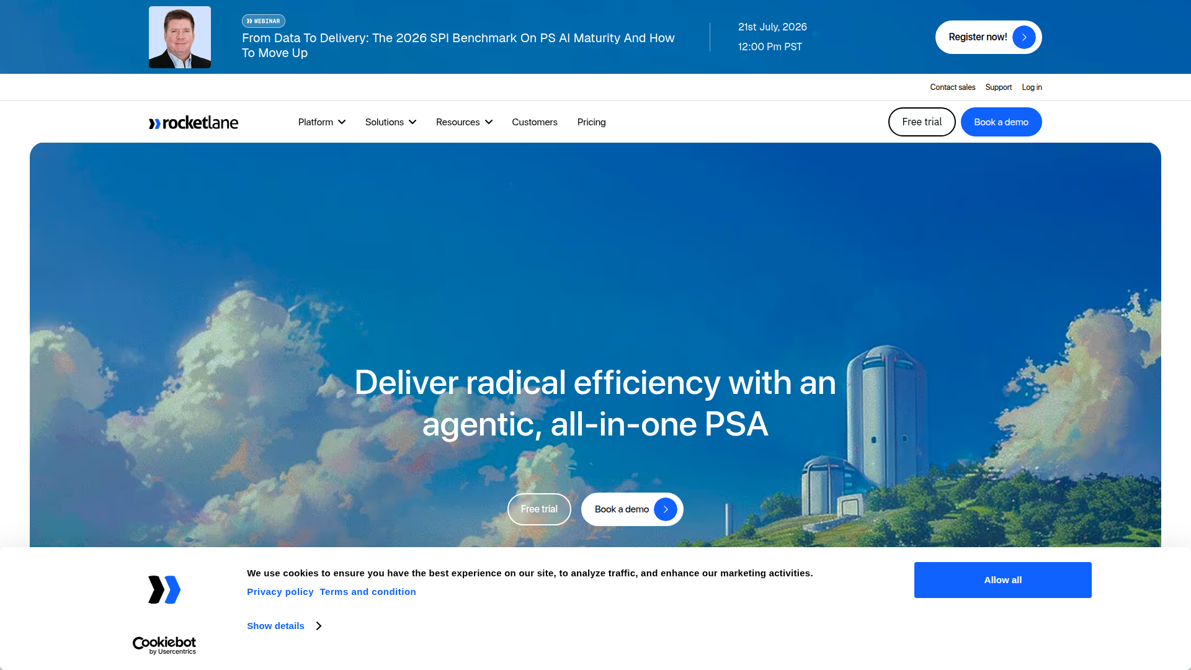
Task: Expand the Solutions dropdown menu
Action: pos(390,122)
